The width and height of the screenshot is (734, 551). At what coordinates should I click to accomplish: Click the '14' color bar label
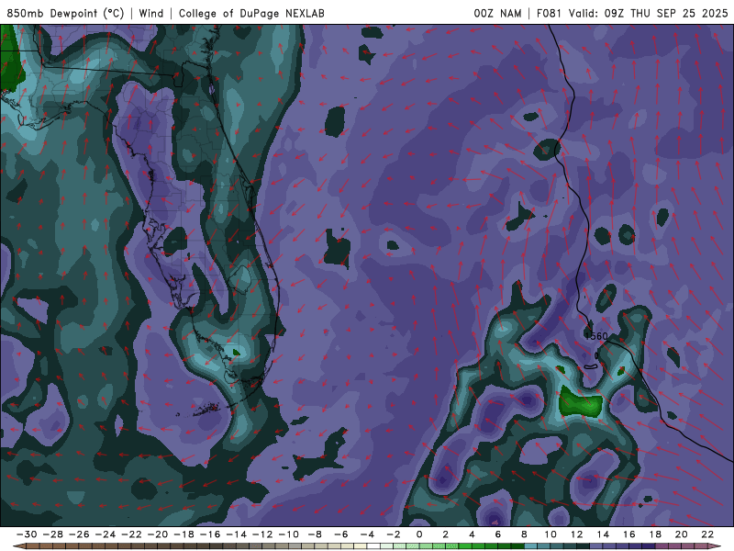(603, 534)
